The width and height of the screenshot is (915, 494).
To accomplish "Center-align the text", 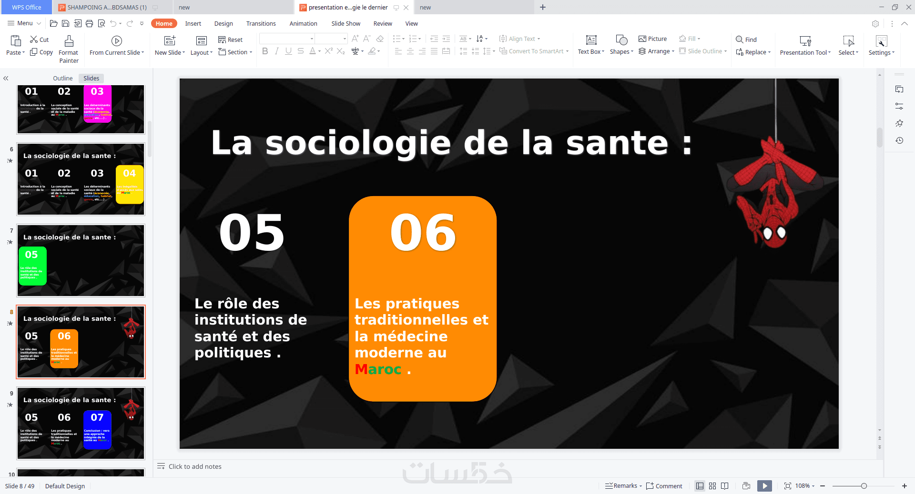I will point(410,51).
